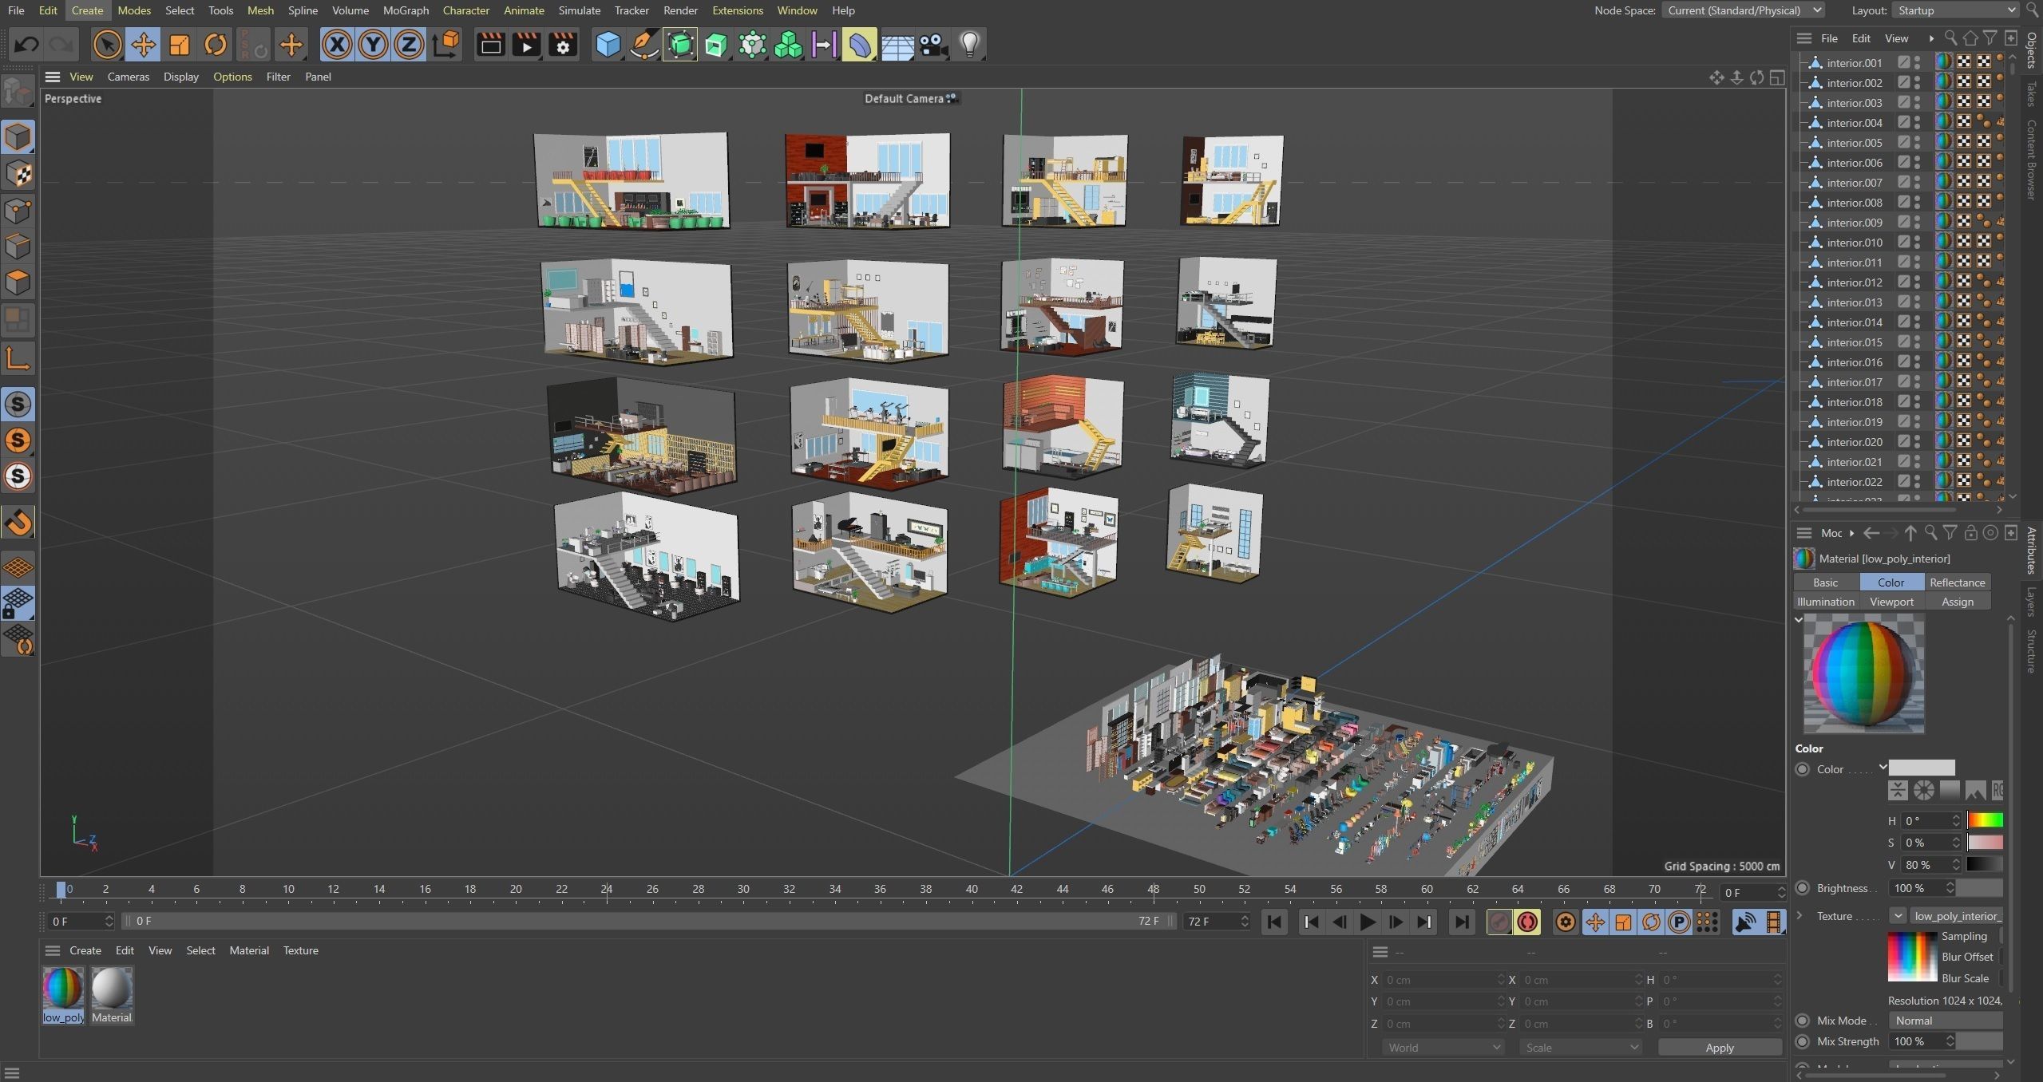The width and height of the screenshot is (2043, 1082).
Task: Activate the Rotate tool
Action: 215,45
